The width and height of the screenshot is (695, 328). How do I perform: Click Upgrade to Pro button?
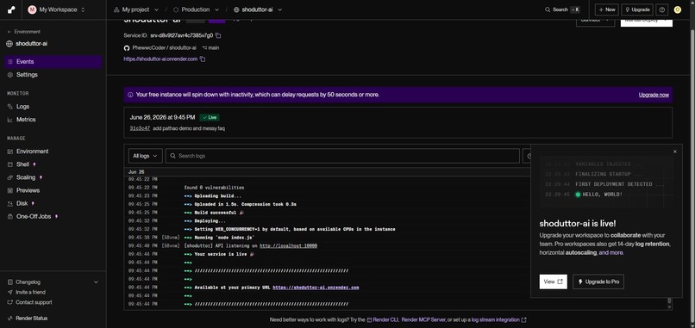[598, 282]
